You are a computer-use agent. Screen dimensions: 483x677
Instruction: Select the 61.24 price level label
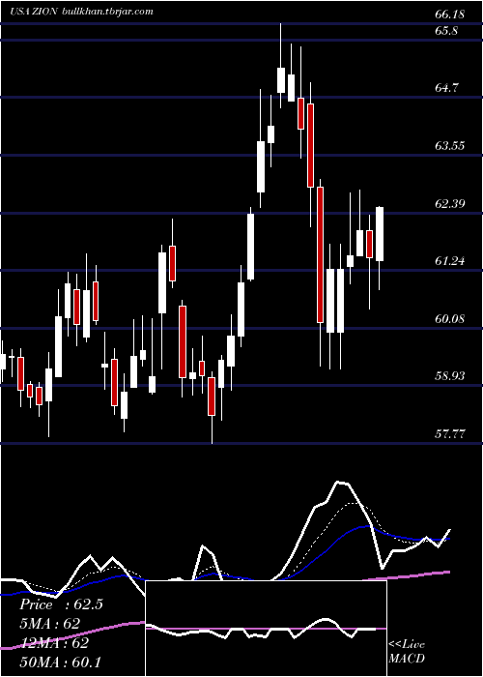(x=450, y=260)
